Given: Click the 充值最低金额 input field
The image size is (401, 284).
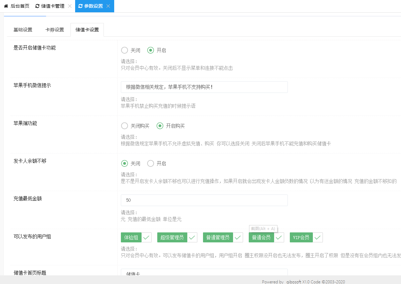Looking at the screenshot, I should point(204,200).
